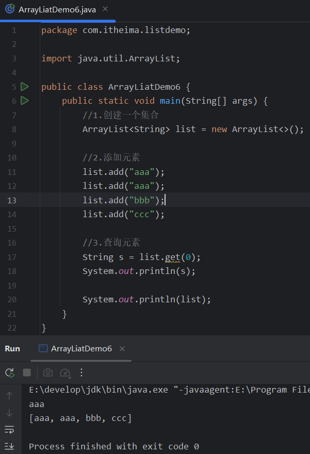Screen dimensions: 310x454
Task: Click the camera snapshot icon in Run toolbar
Action: point(48,372)
